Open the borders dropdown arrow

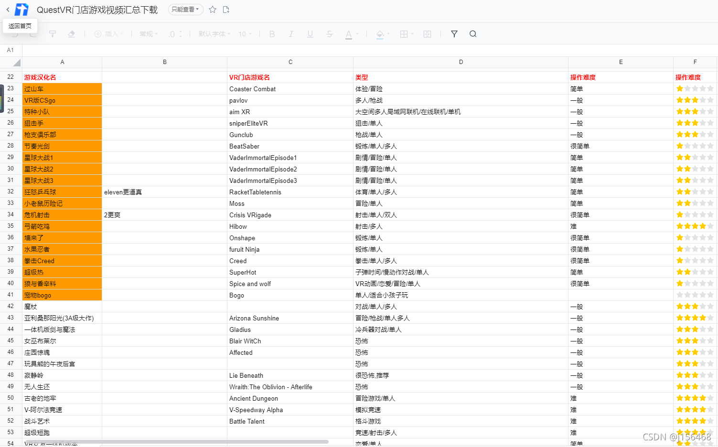(412, 34)
